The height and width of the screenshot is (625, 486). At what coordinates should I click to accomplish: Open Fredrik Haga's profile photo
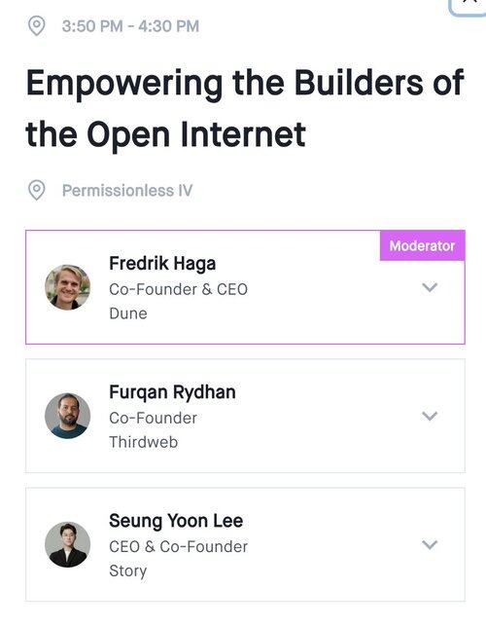[x=68, y=287]
